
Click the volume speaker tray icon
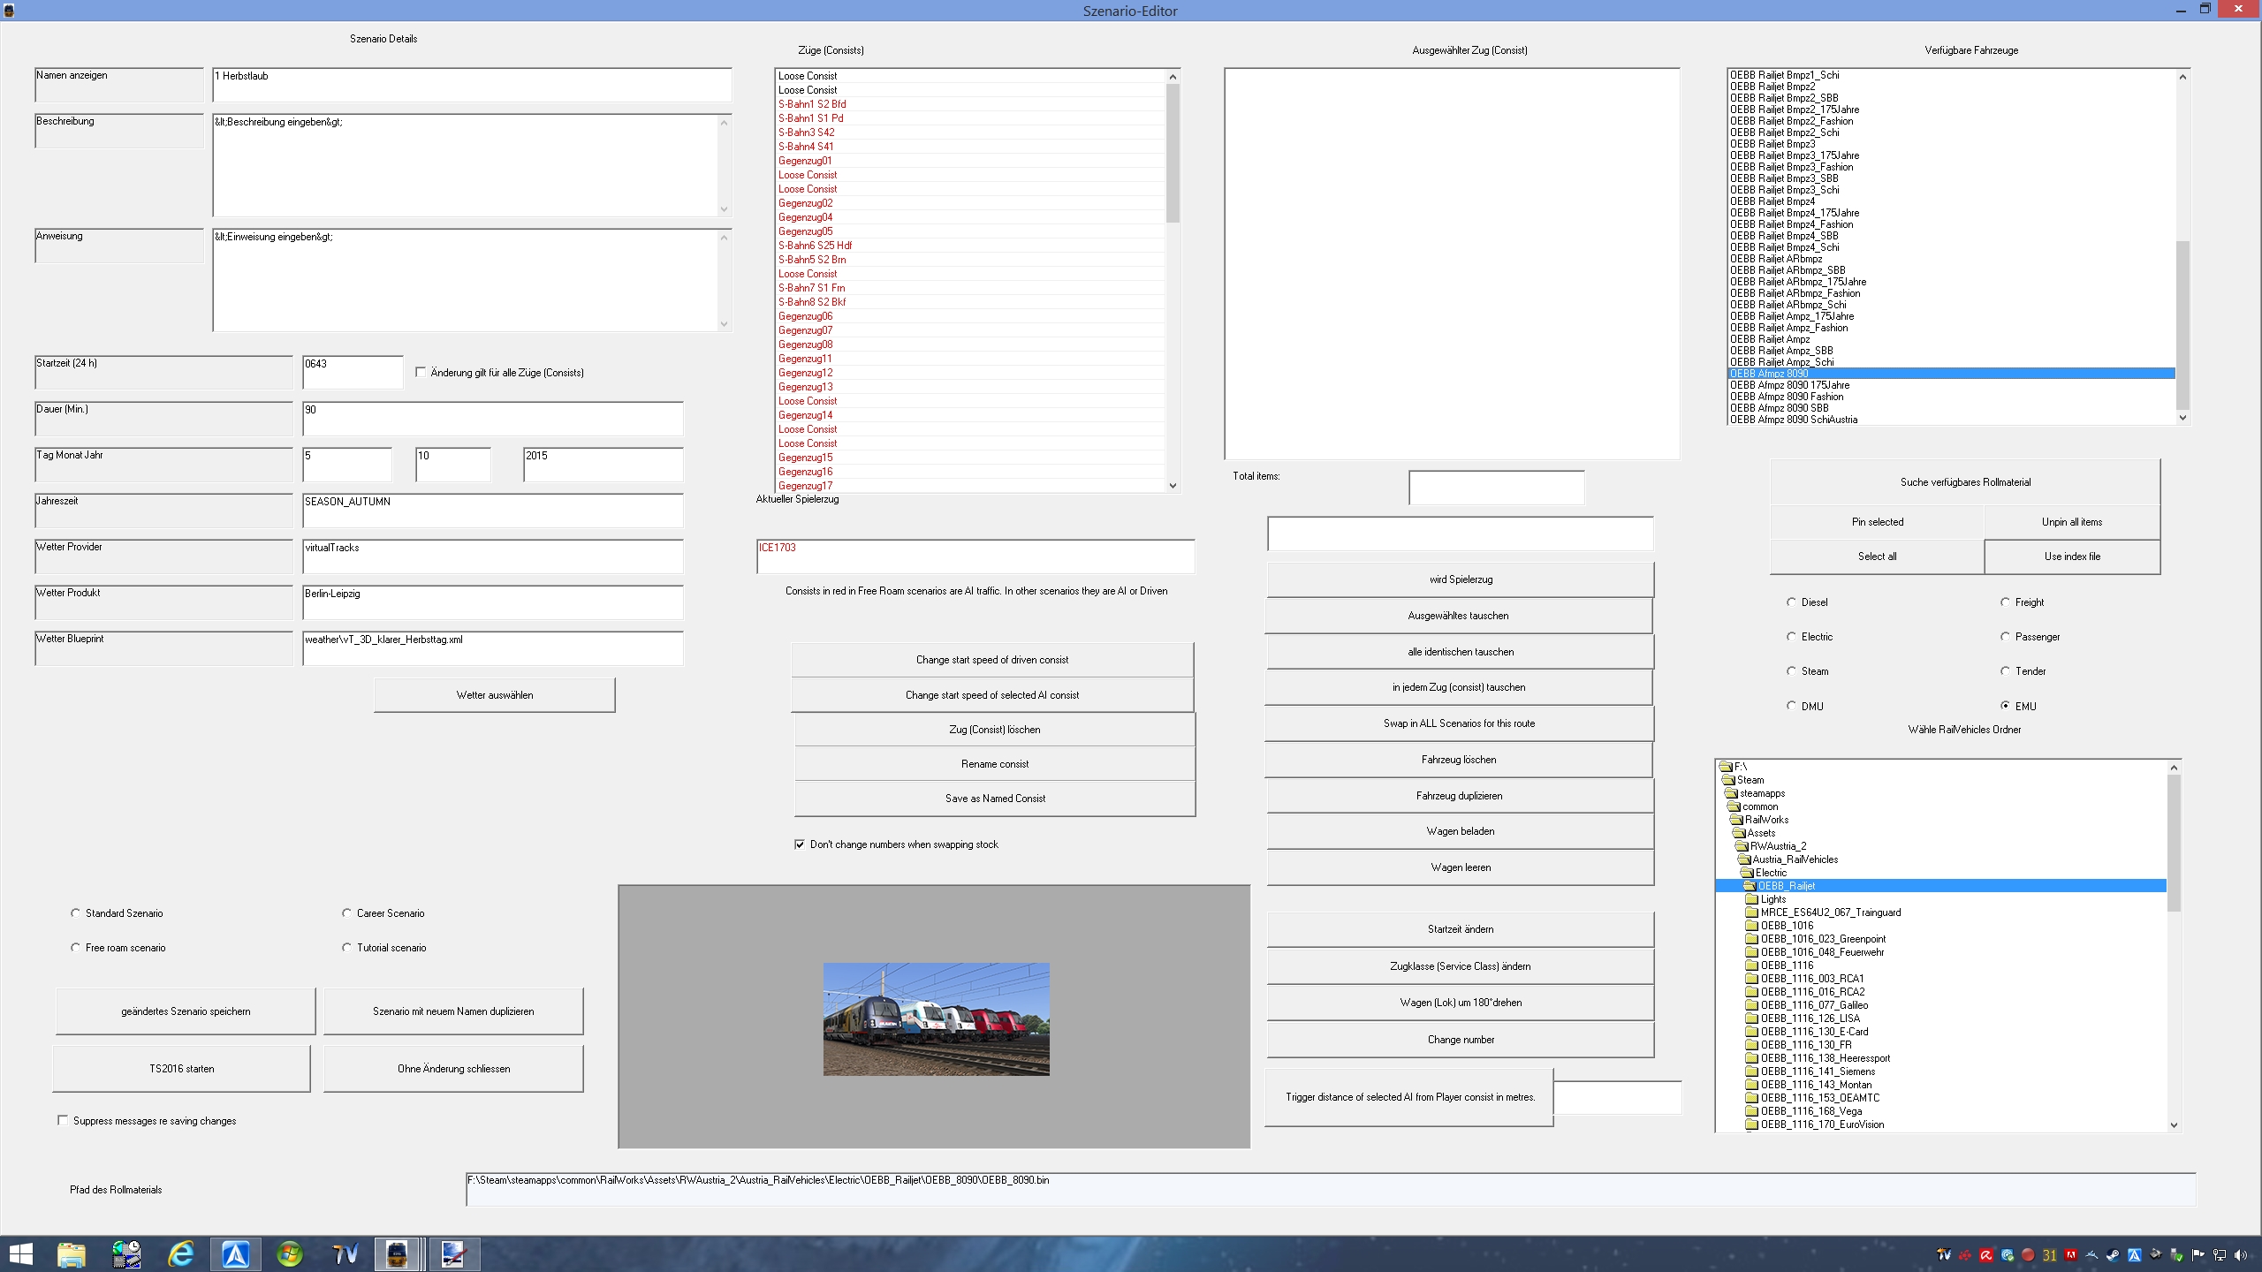pos(2240,1255)
